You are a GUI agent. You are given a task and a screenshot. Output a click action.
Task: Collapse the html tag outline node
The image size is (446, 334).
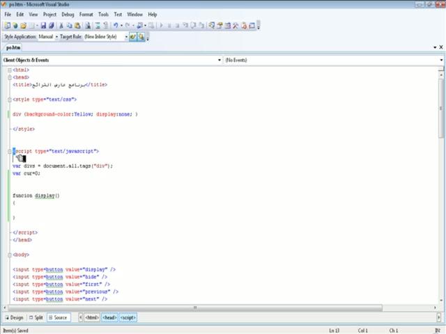(10, 70)
